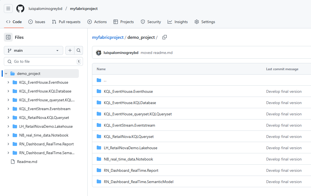Click KQL_RetailNova.KQLQueryset folder icon in tree
The width and height of the screenshot is (311, 196).
tap(15, 118)
